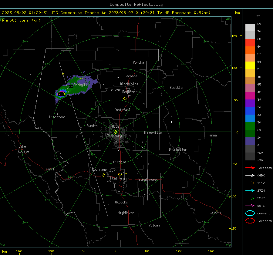Click the dBZ legend heading
The image size is (273, 255).
point(257,16)
